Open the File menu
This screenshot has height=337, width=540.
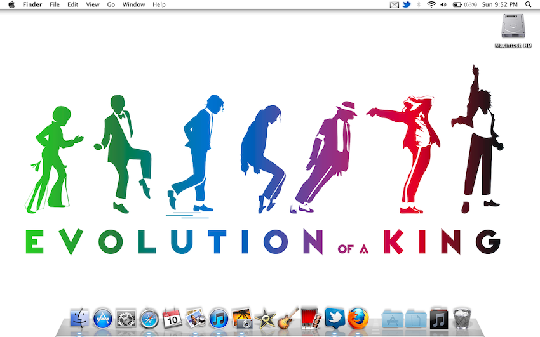(55, 4)
